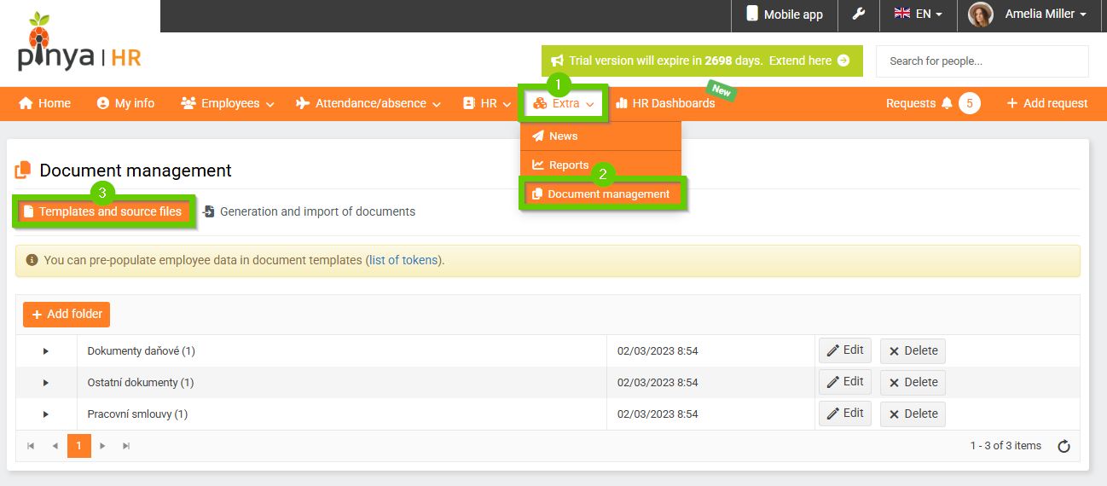
Task: Go to next page of the list
Action: (x=102, y=446)
